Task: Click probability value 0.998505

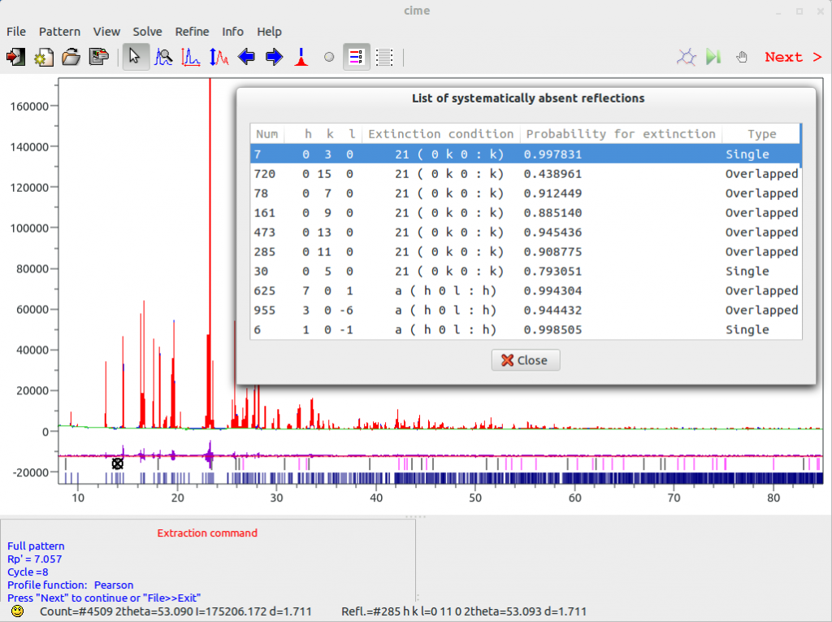Action: [552, 329]
